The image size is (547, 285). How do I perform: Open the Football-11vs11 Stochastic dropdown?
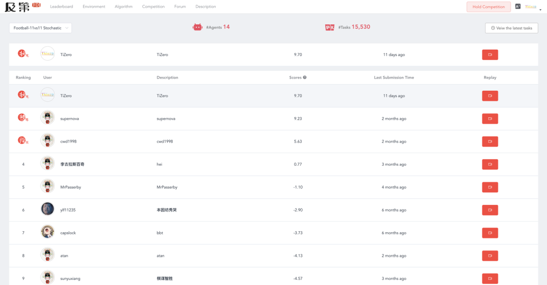(41, 28)
